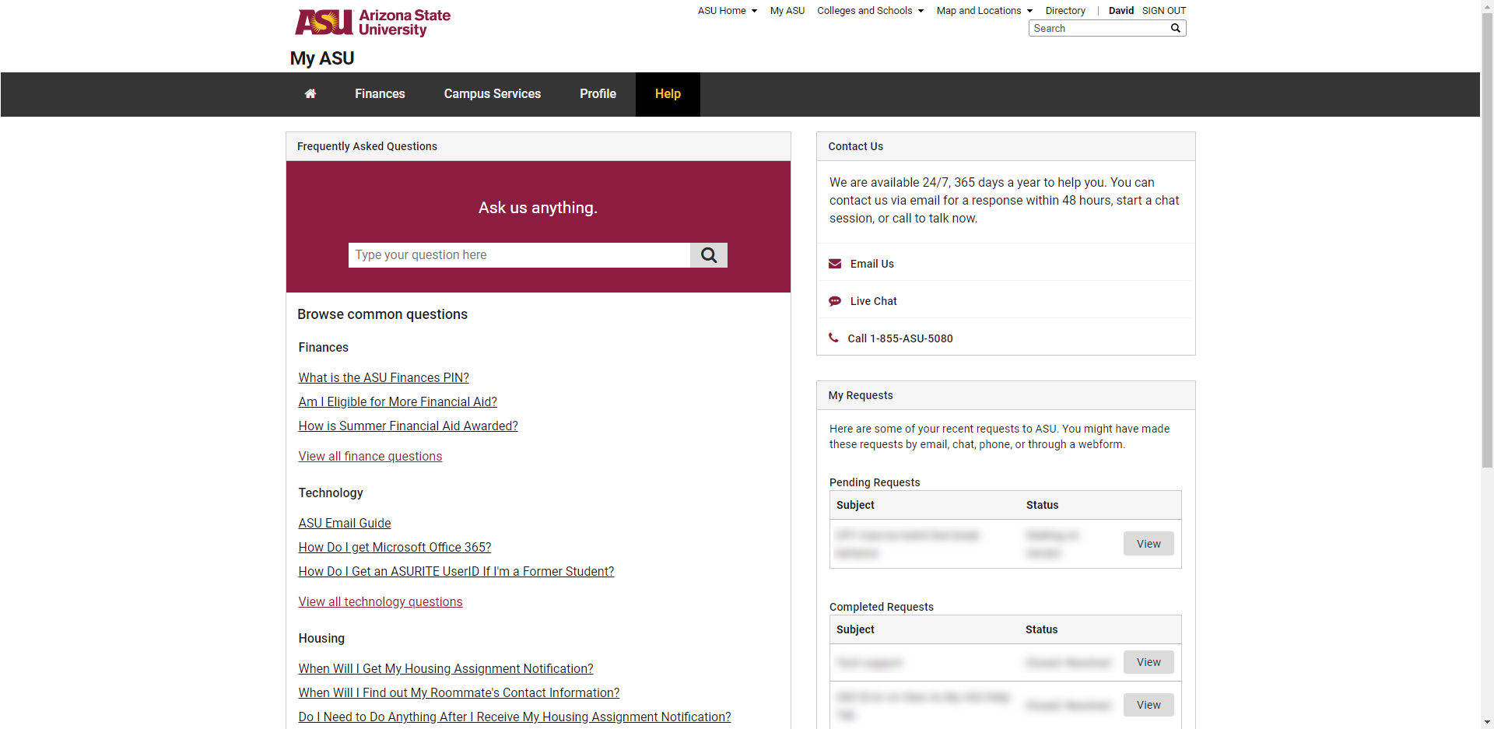Viewport: 1494px width, 729px height.
Task: Click the Live Chat bubble icon
Action: (835, 301)
